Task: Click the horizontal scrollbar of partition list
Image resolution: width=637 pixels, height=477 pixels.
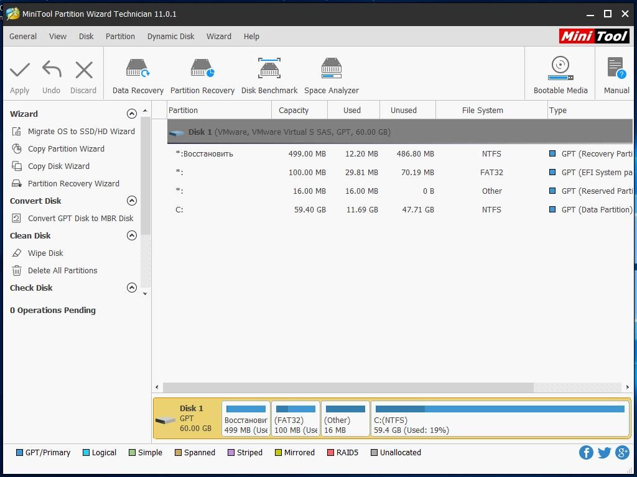Action: click(348, 388)
